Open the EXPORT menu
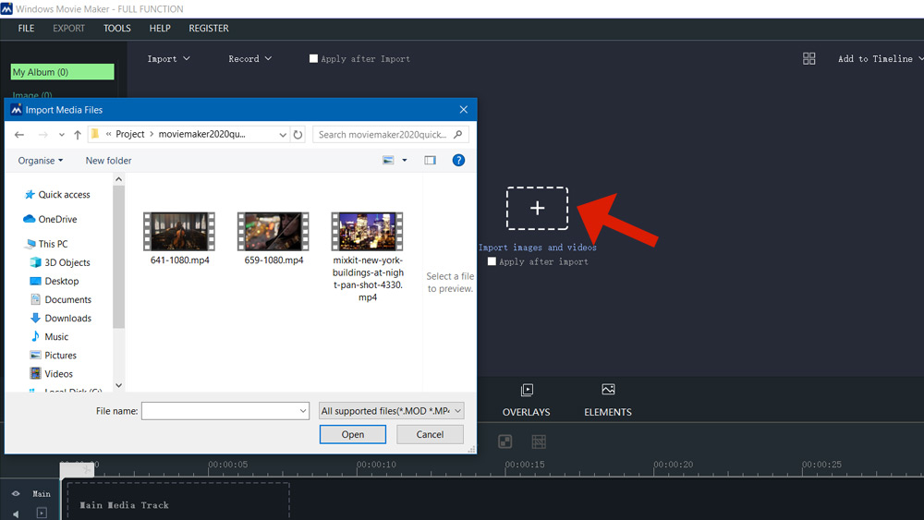Screen dimensions: 924x520 click(x=69, y=29)
